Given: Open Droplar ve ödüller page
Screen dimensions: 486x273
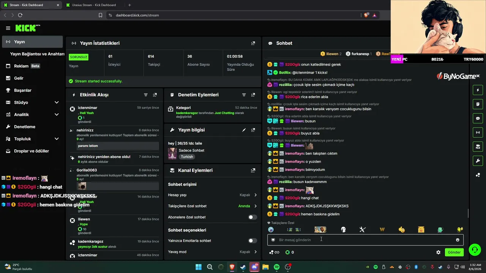Looking at the screenshot, I should click(x=32, y=151).
